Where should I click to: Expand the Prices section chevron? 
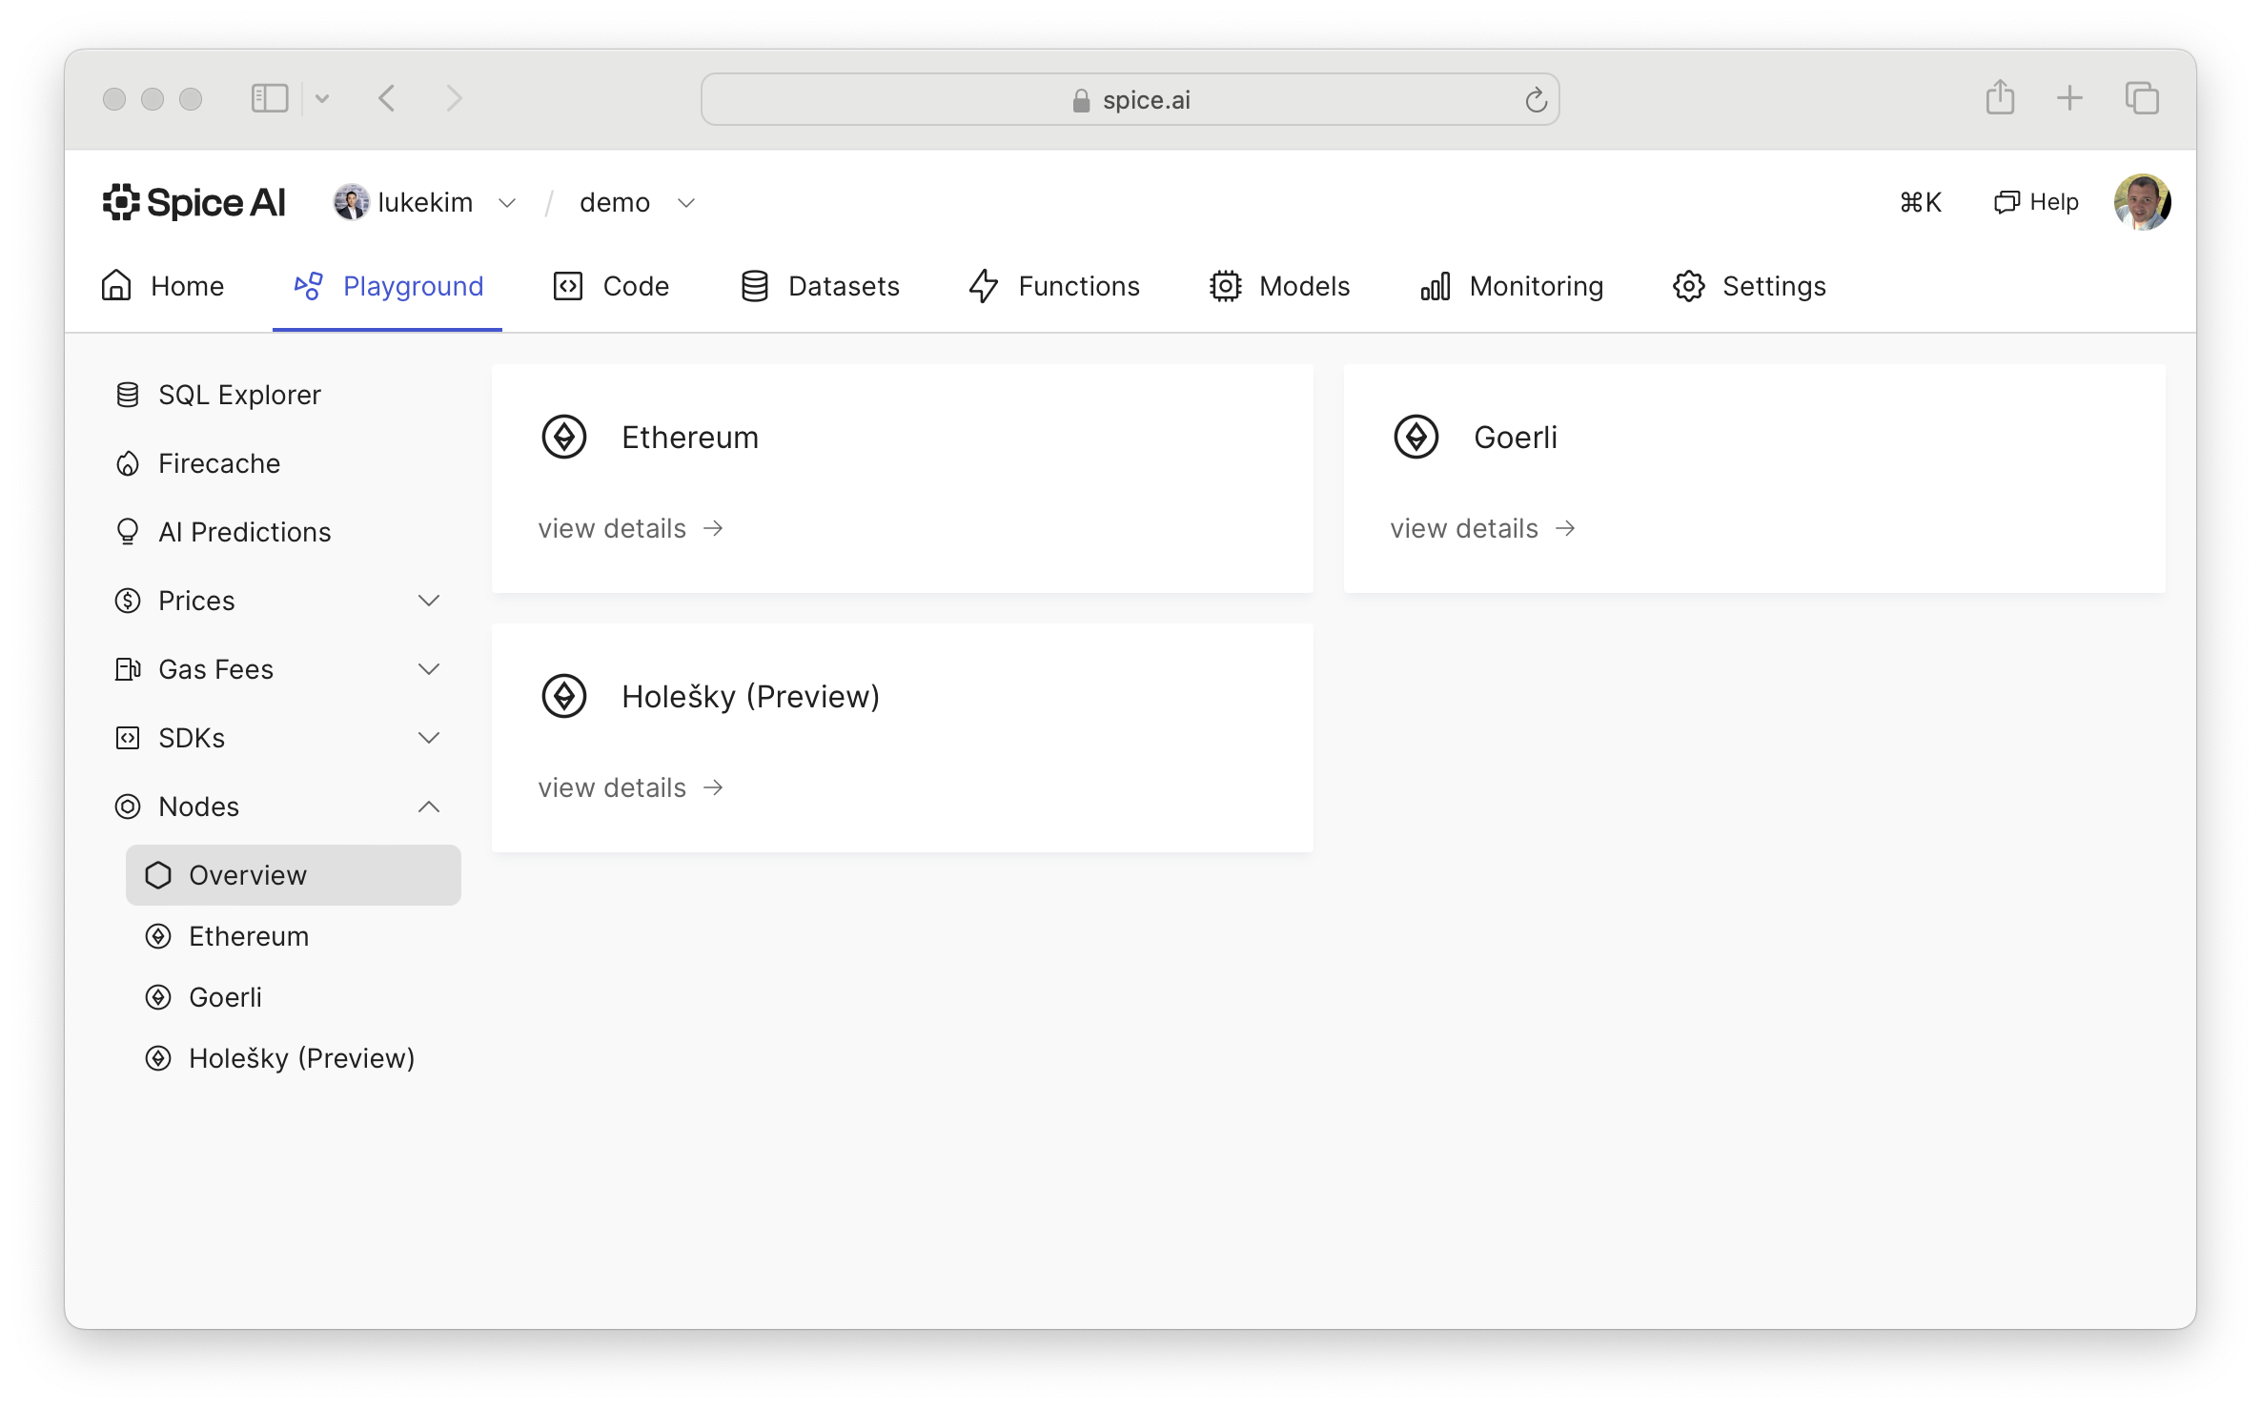click(429, 601)
